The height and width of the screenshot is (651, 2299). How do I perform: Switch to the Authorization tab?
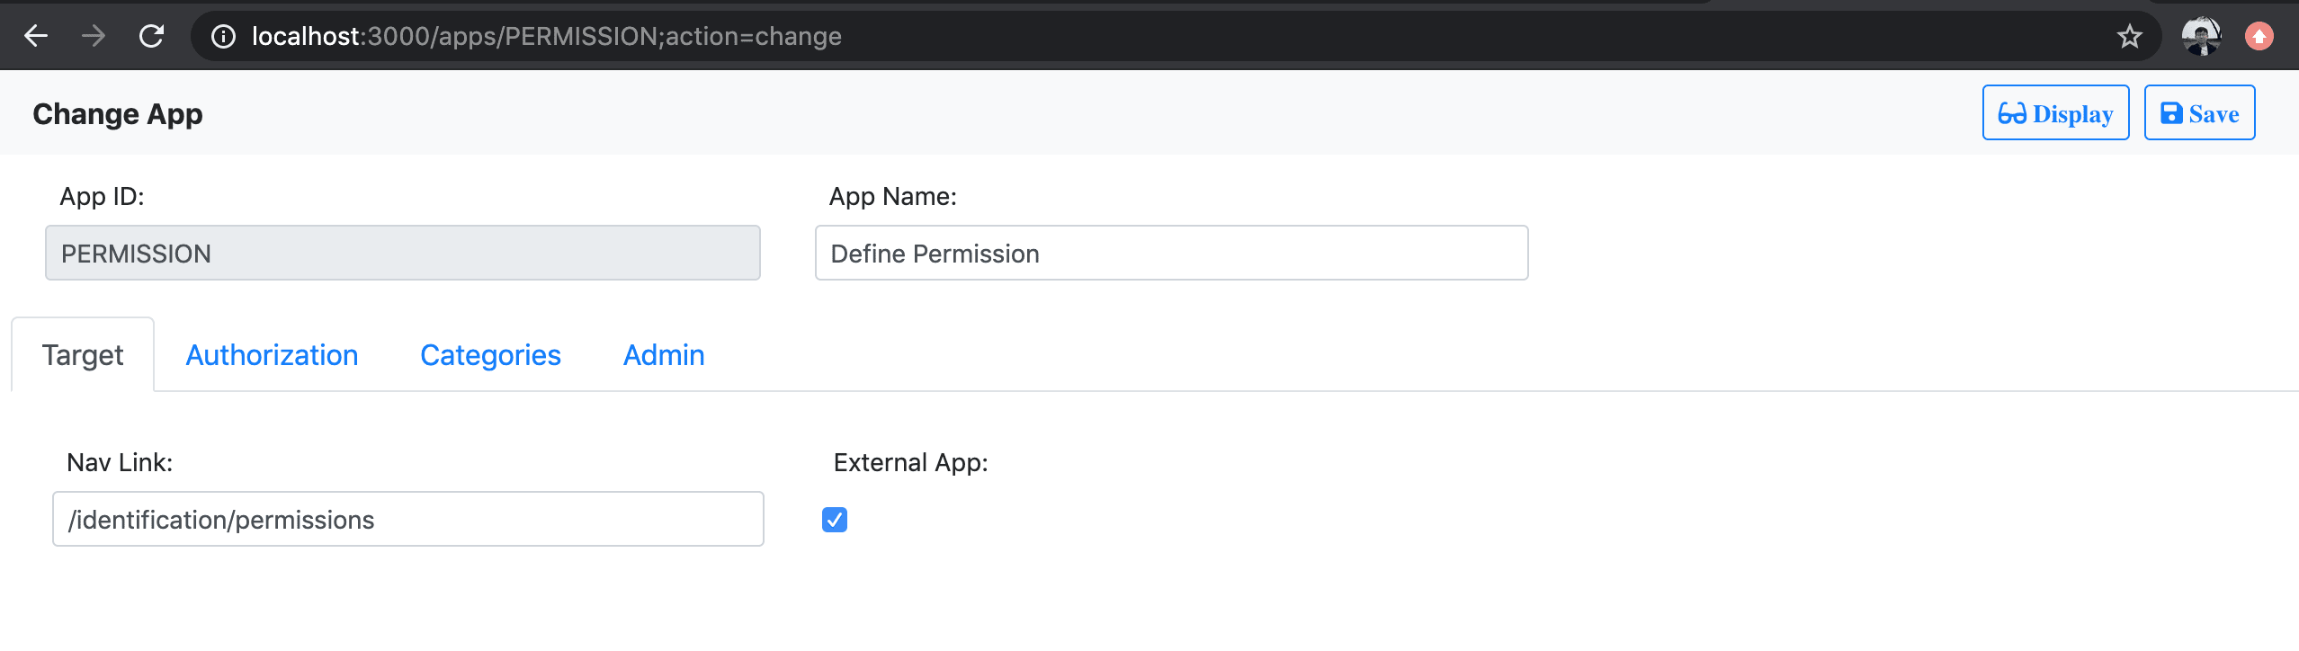(272, 354)
